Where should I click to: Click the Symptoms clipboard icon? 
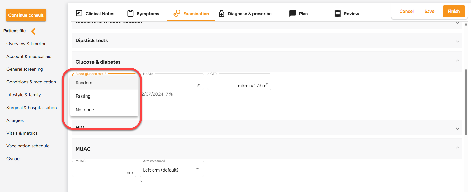(x=130, y=13)
